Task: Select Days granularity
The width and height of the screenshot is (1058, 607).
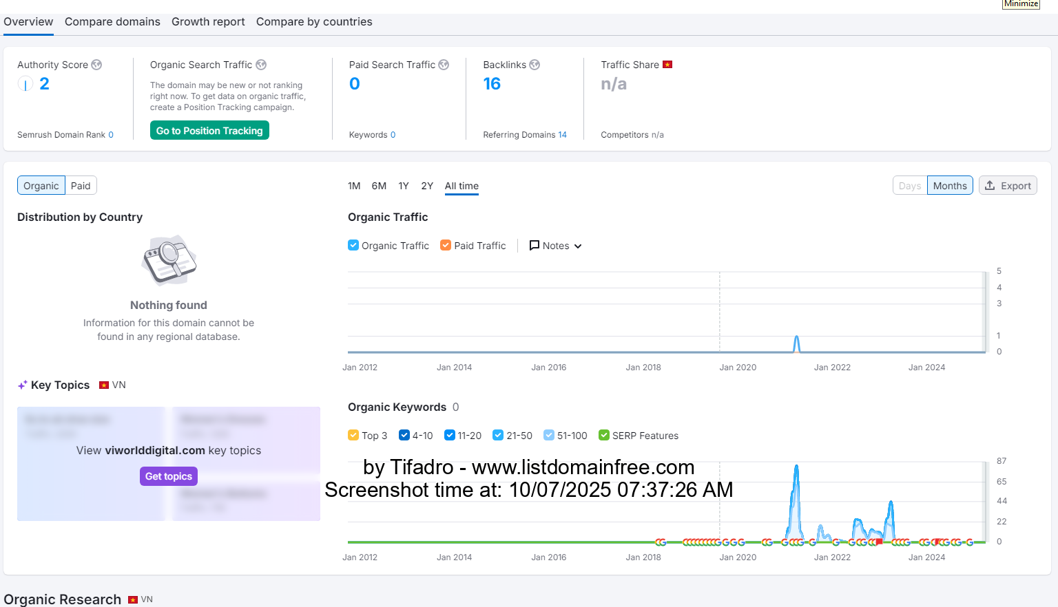Action: click(x=910, y=186)
